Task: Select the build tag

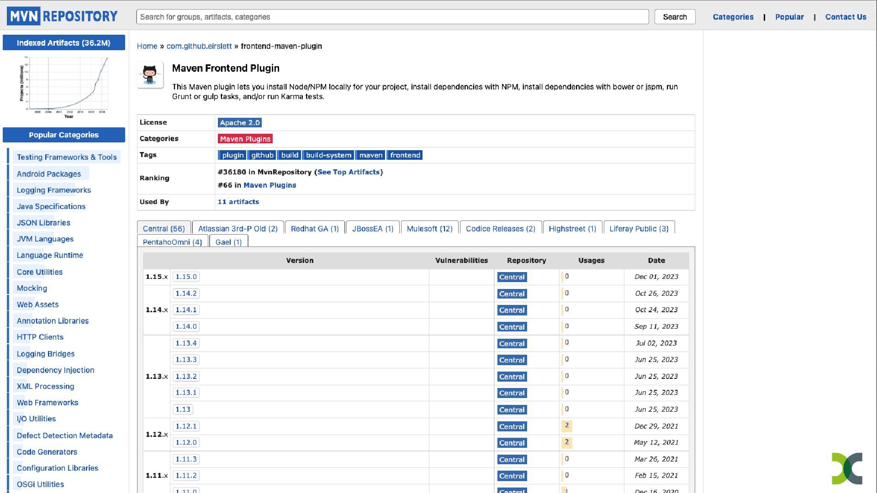Action: 290,155
